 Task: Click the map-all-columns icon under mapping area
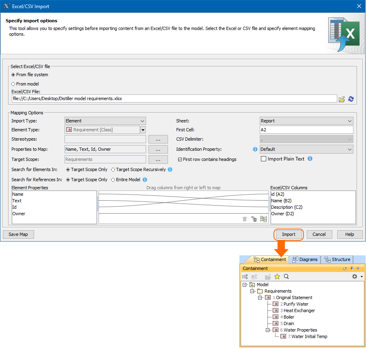[263, 219]
